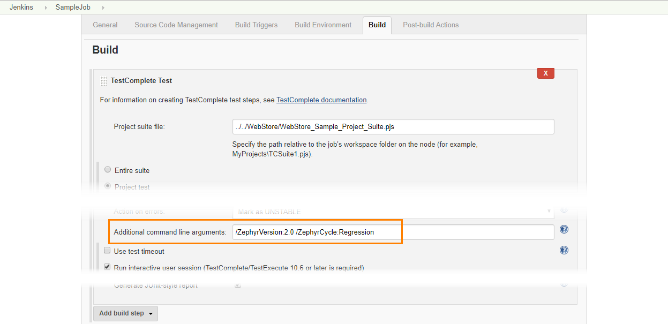
Task: Switch to the General tab
Action: coord(105,25)
